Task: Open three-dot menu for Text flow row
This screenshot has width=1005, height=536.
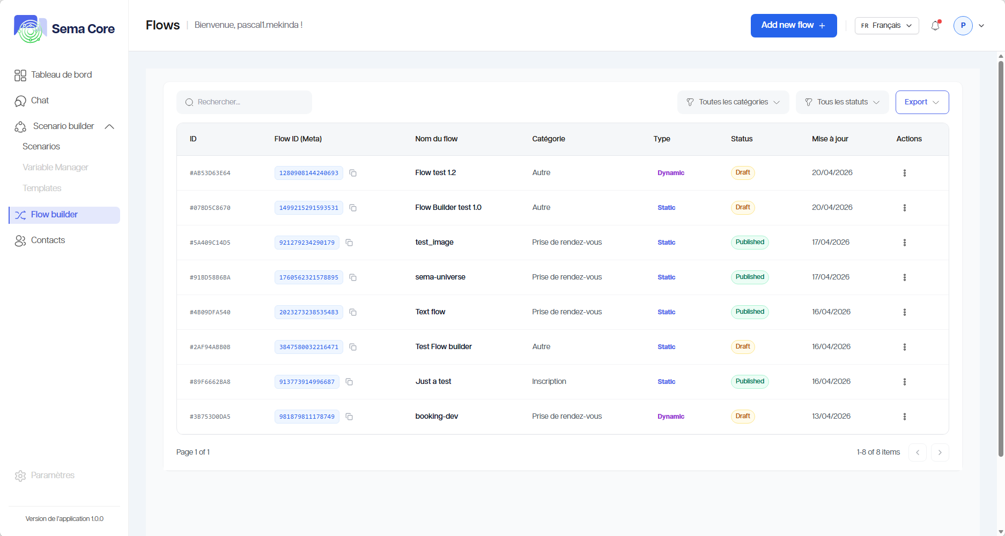Action: 904,312
